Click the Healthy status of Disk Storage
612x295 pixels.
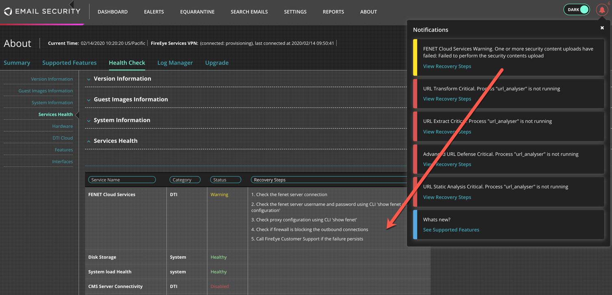(219, 257)
